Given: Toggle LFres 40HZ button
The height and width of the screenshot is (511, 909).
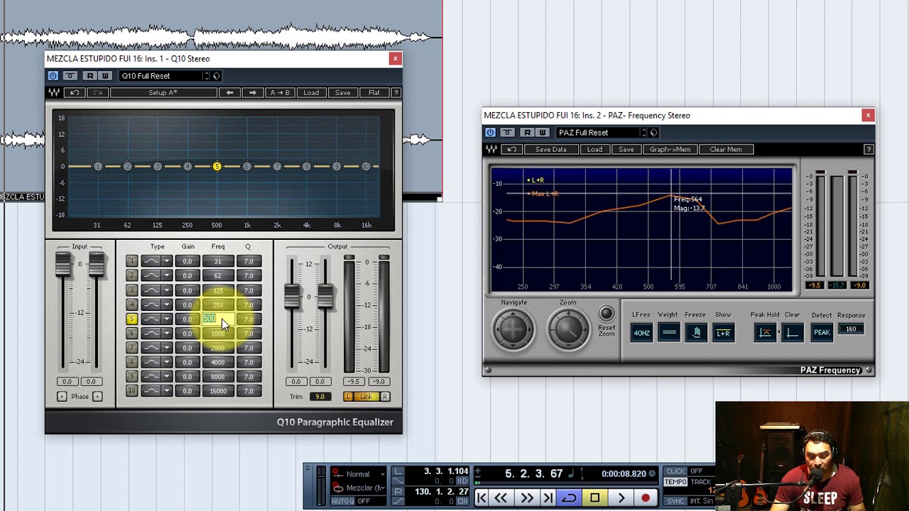Looking at the screenshot, I should [x=641, y=333].
